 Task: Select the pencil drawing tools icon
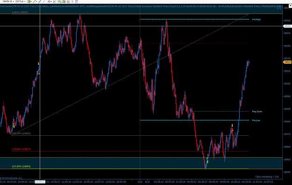click(34, 1)
